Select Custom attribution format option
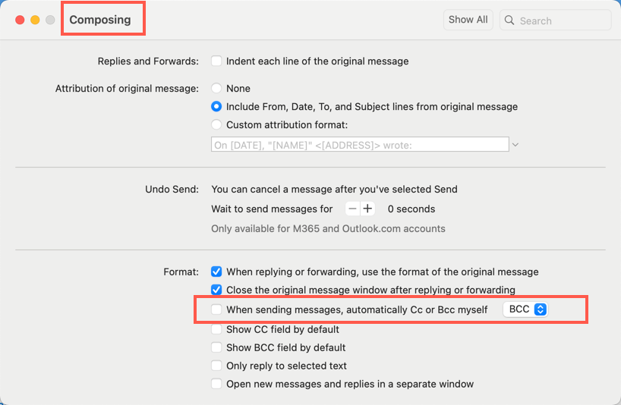Image resolution: width=621 pixels, height=405 pixels. pyautogui.click(x=216, y=124)
